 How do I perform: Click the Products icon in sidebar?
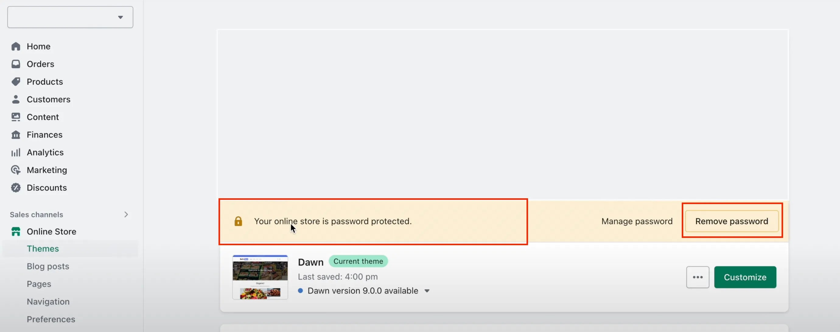tap(16, 82)
